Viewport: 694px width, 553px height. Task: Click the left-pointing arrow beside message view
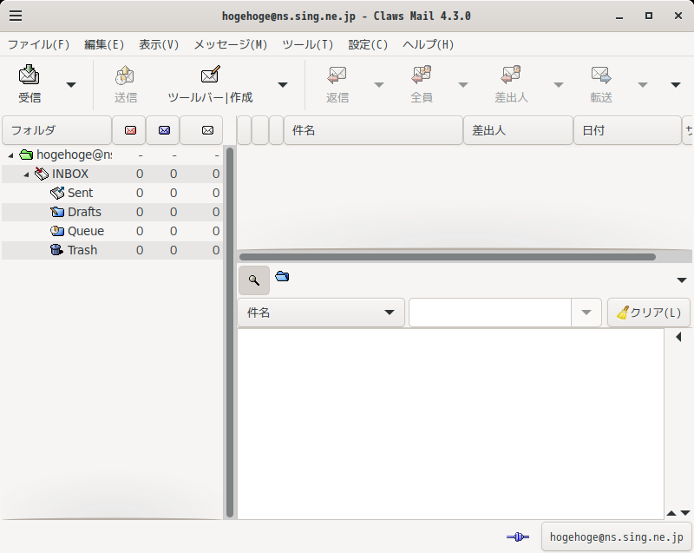pyautogui.click(x=678, y=338)
